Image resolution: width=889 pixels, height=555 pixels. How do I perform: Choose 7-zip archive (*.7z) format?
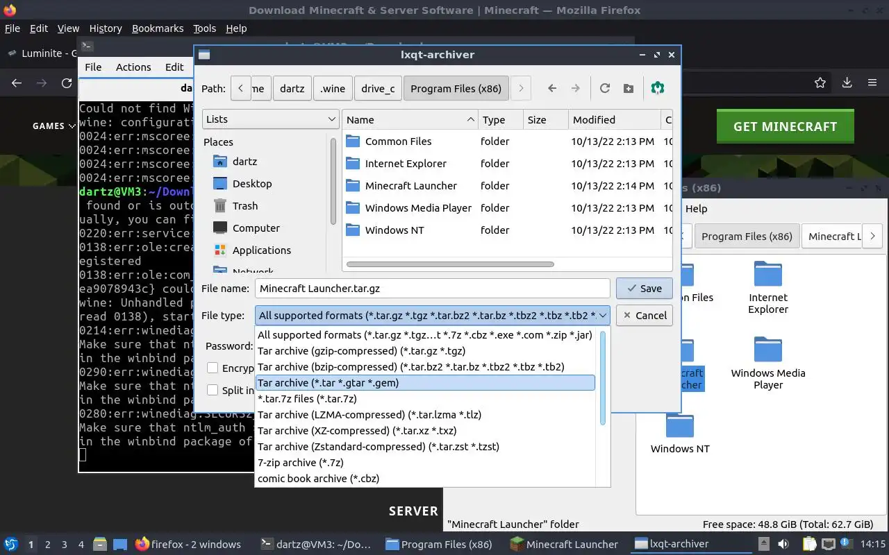coord(426,463)
